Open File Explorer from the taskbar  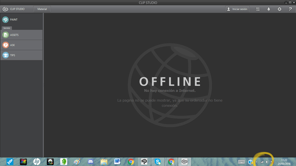coord(104,162)
